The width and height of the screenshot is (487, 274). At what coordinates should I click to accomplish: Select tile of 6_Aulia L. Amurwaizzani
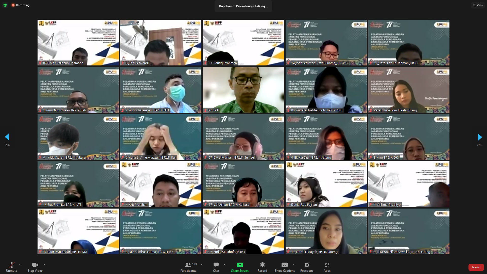click(161, 137)
